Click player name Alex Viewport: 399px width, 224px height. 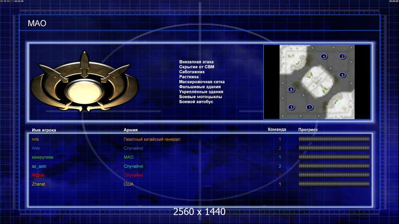(36, 148)
